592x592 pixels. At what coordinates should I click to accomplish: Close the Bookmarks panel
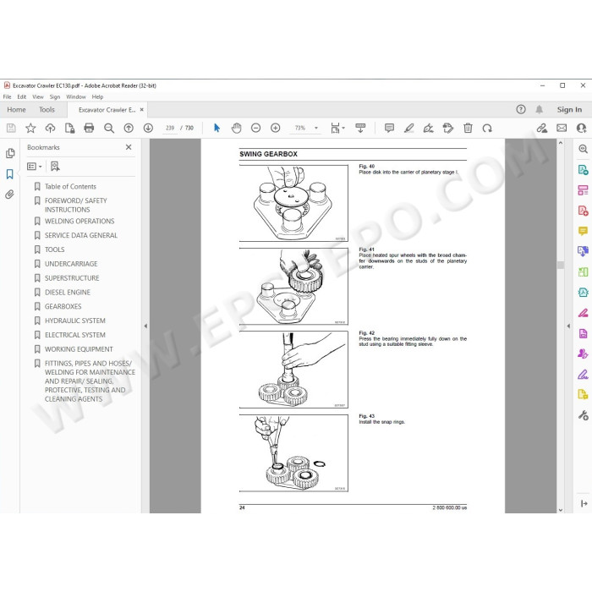click(129, 147)
